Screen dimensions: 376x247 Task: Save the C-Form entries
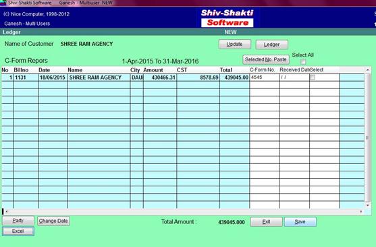300,222
